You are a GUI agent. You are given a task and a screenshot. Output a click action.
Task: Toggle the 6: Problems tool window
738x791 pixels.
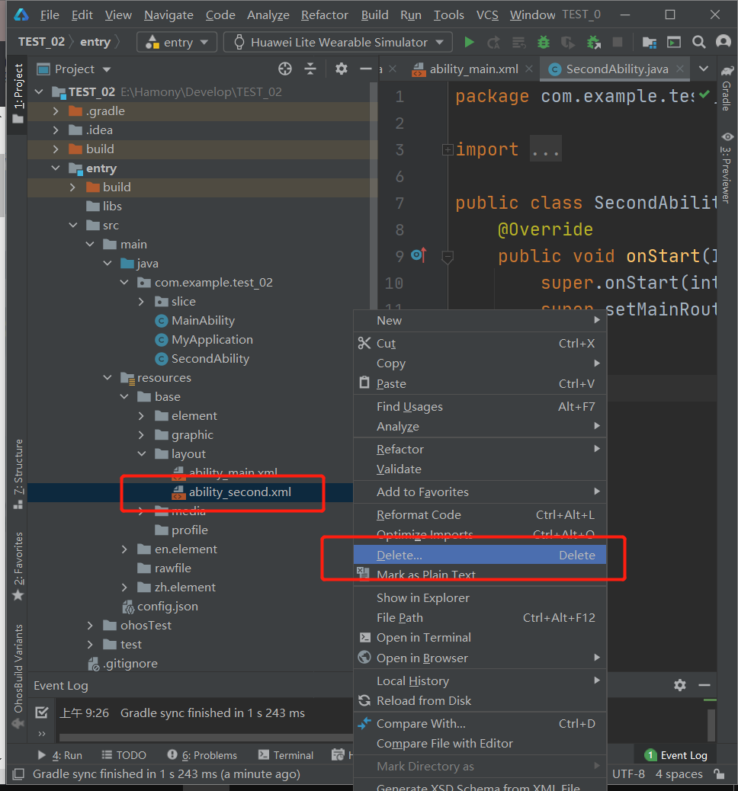(203, 754)
